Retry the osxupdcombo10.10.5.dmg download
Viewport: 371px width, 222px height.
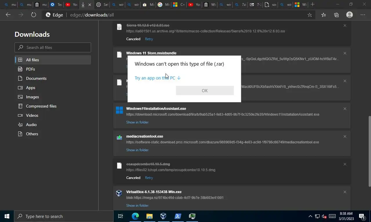(x=149, y=178)
